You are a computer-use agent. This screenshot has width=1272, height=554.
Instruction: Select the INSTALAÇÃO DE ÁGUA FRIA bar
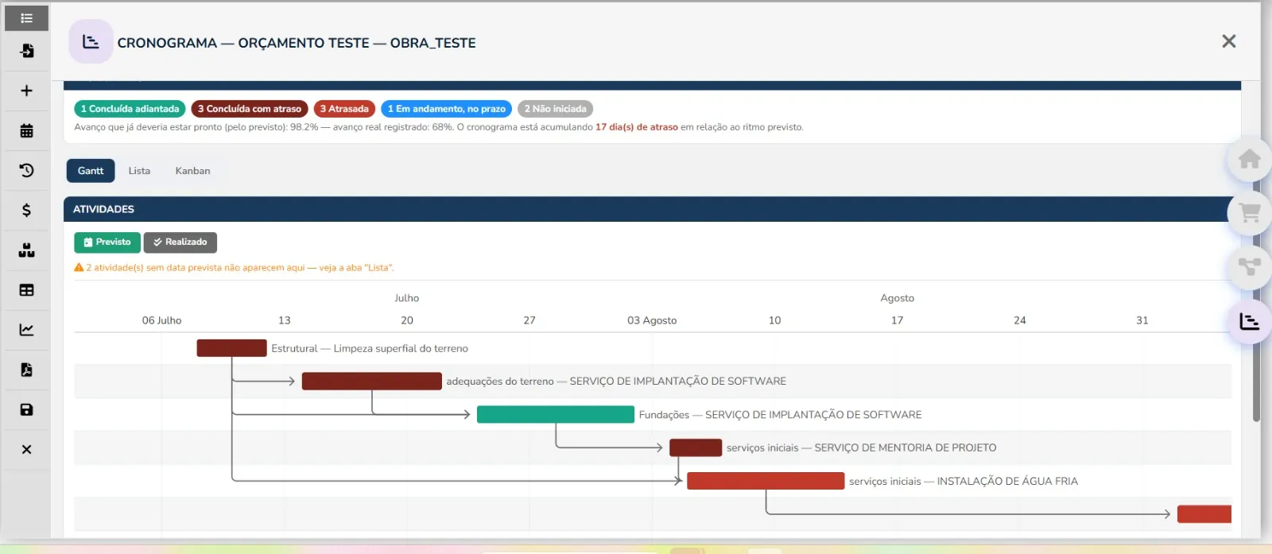coord(766,481)
